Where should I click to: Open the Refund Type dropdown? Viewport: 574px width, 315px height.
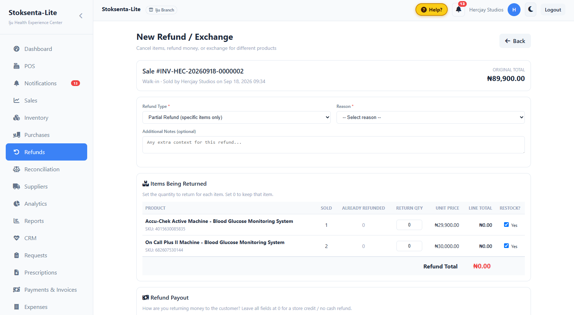tap(236, 117)
